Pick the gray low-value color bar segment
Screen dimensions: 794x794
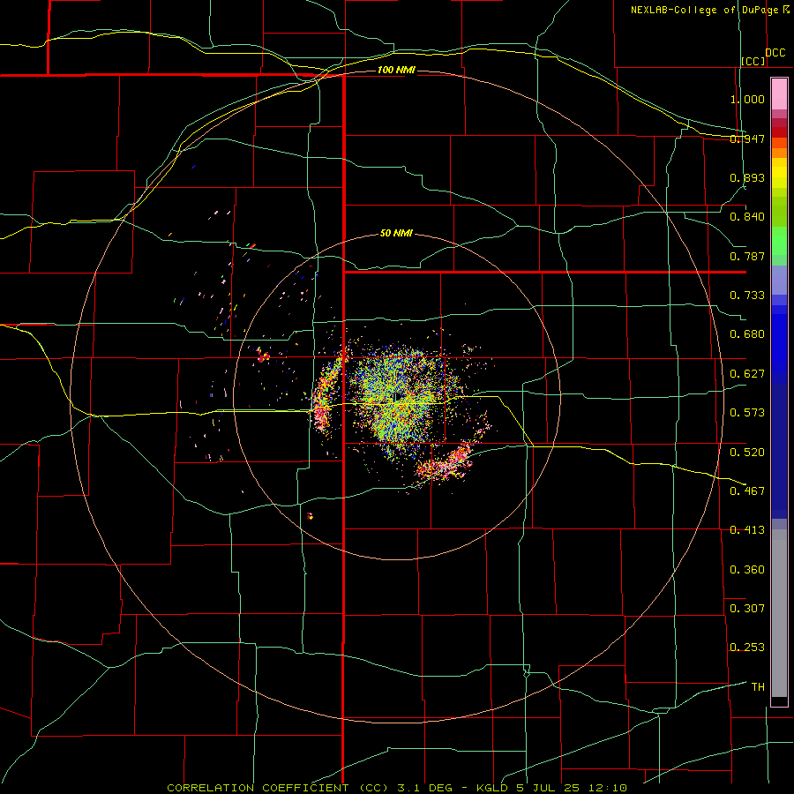pos(779,613)
